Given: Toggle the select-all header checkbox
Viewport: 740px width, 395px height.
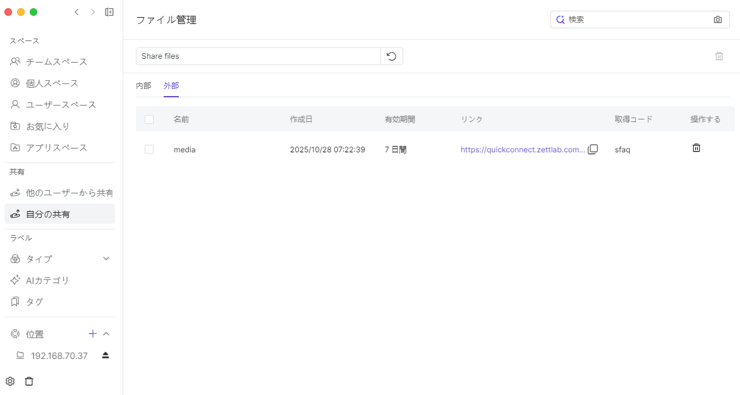Looking at the screenshot, I should click(149, 119).
